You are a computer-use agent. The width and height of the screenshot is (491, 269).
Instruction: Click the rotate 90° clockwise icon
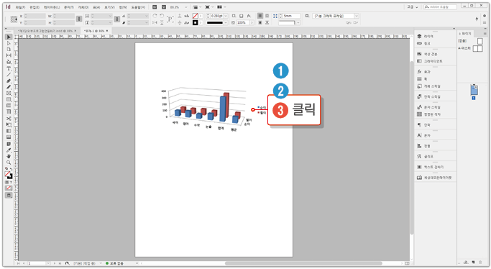click(155, 16)
